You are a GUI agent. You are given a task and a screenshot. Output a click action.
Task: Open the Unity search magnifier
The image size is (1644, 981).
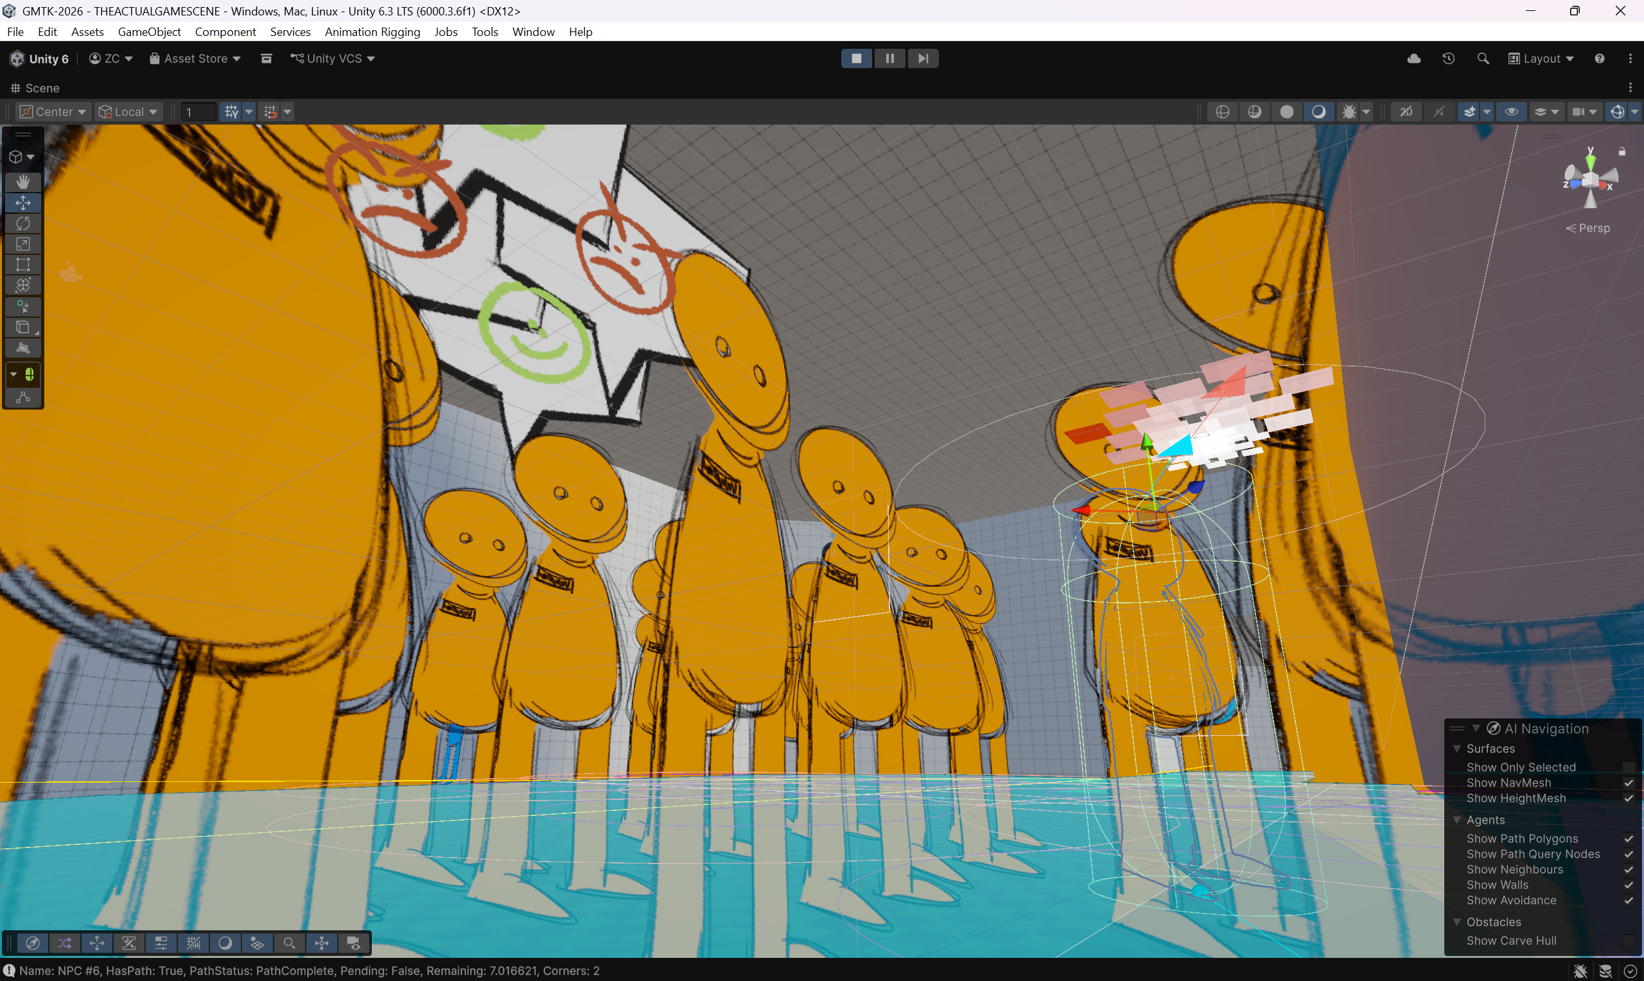click(1483, 59)
